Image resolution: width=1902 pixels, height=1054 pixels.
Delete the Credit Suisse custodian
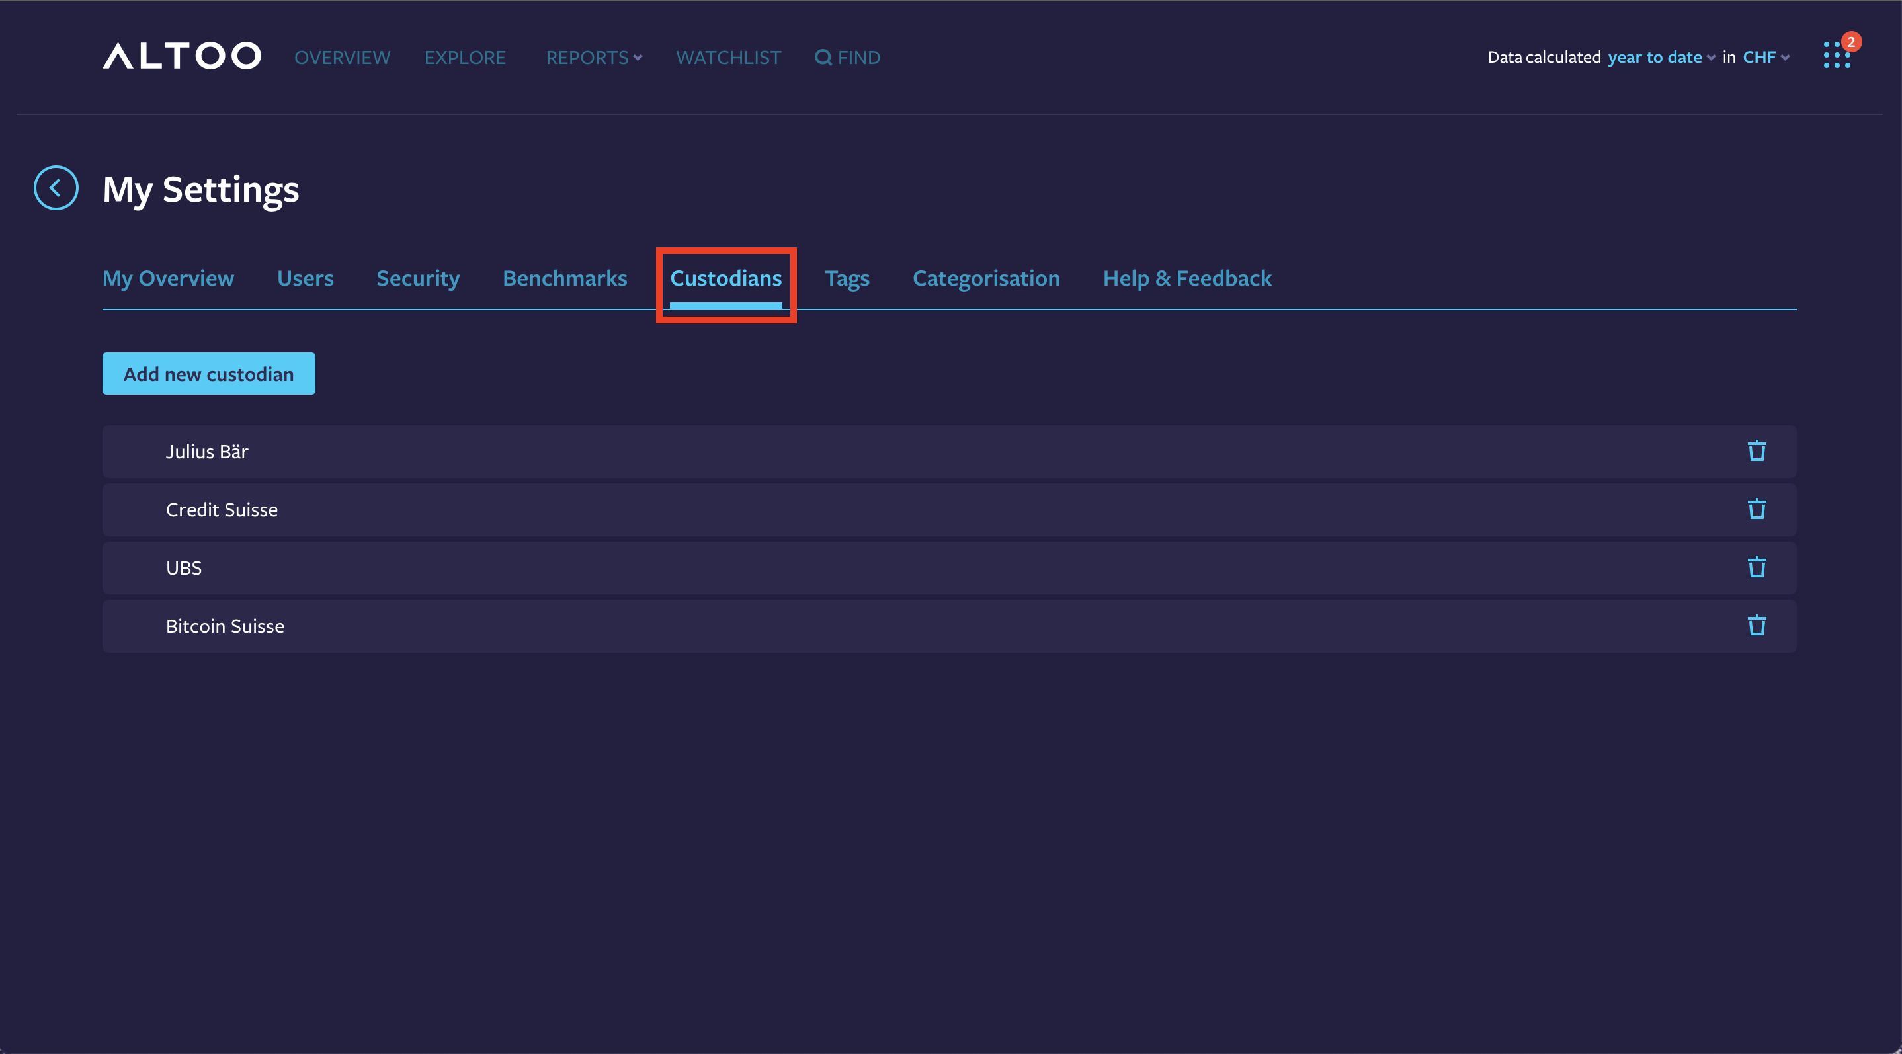[x=1757, y=509]
